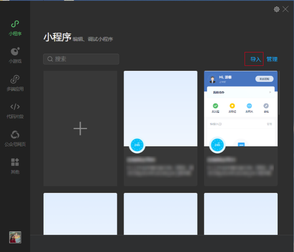This screenshot has width=294, height=252.
Task: Go to 公众号网页 in the sidebar
Action: click(15, 138)
